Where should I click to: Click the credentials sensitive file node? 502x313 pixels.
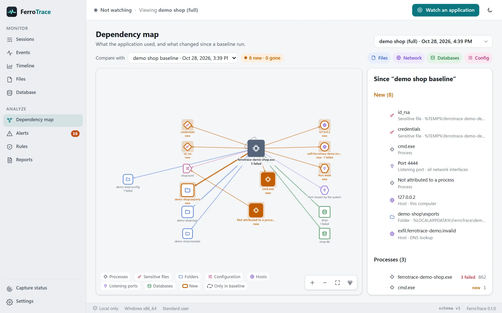(187, 125)
